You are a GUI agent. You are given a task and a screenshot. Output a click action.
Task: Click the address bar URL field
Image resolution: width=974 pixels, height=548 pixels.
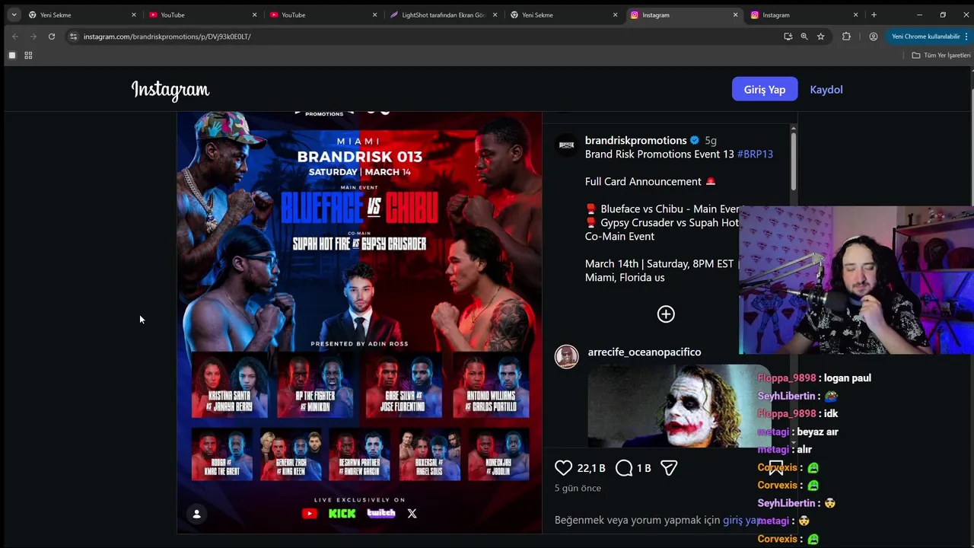(x=426, y=37)
